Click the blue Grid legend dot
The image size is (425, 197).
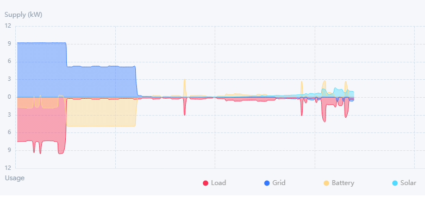tap(267, 183)
